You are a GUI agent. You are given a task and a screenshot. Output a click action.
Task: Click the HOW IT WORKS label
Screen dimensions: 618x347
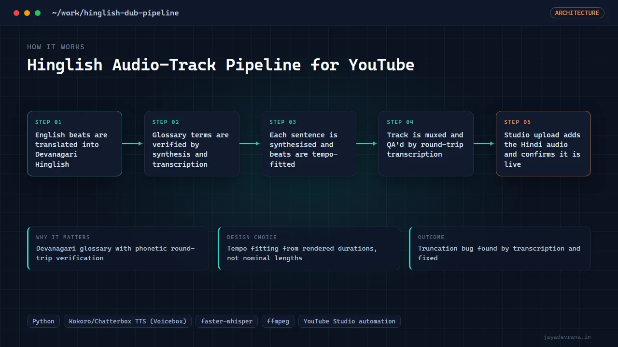click(56, 47)
